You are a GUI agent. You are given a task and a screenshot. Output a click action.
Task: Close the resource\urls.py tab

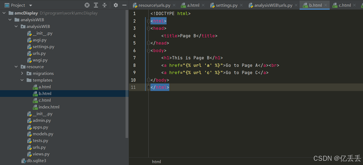click(174, 5)
